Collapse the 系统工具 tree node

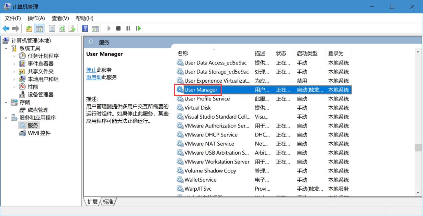pyautogui.click(x=6, y=48)
